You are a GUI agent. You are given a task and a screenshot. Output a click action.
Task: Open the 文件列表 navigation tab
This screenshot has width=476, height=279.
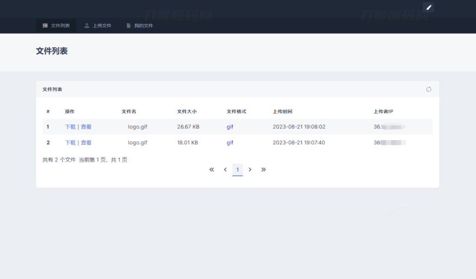[x=56, y=26]
